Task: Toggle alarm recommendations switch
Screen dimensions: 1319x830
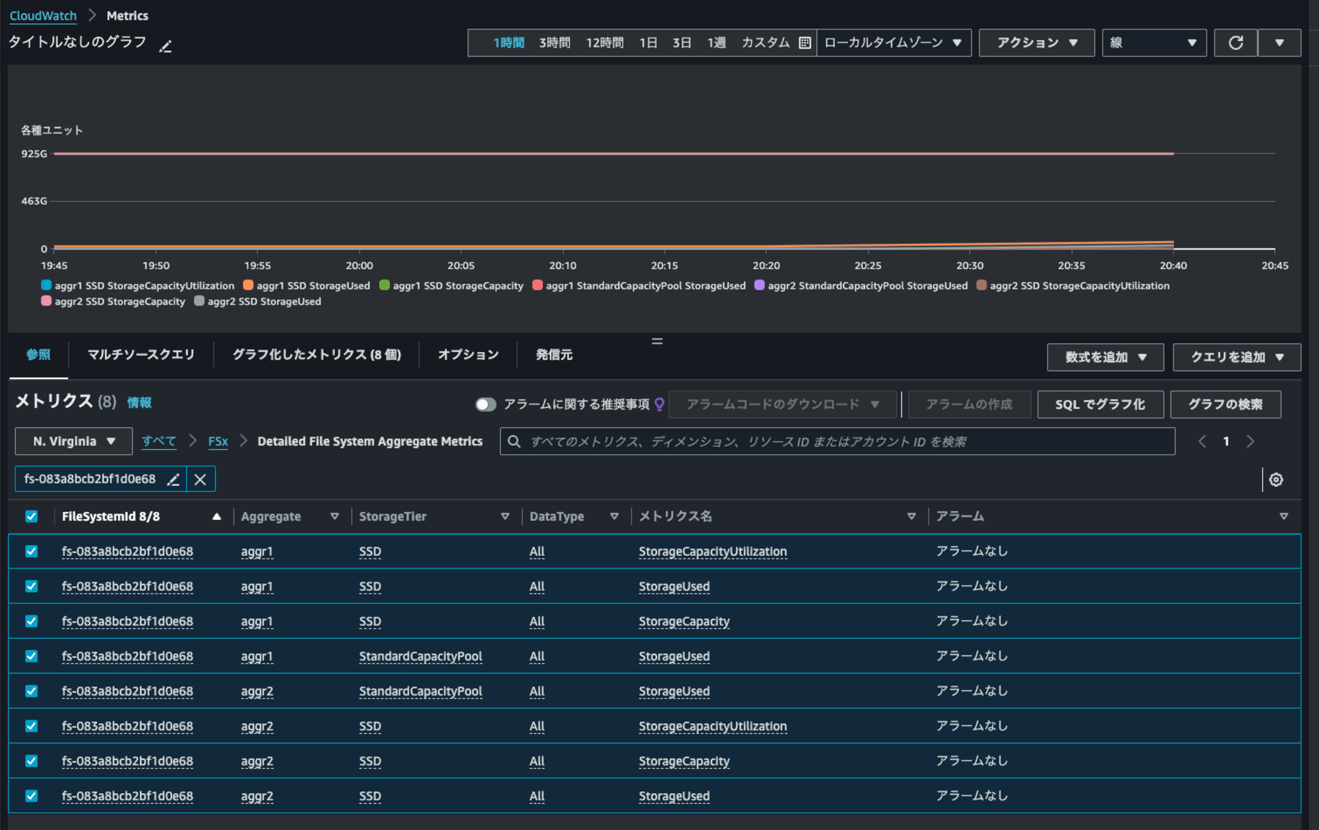Action: point(485,404)
